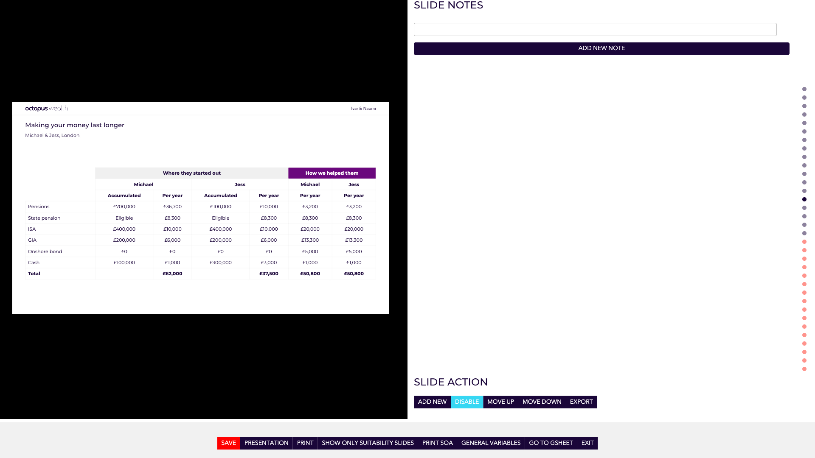Click the 'State pension' row label

click(x=44, y=218)
